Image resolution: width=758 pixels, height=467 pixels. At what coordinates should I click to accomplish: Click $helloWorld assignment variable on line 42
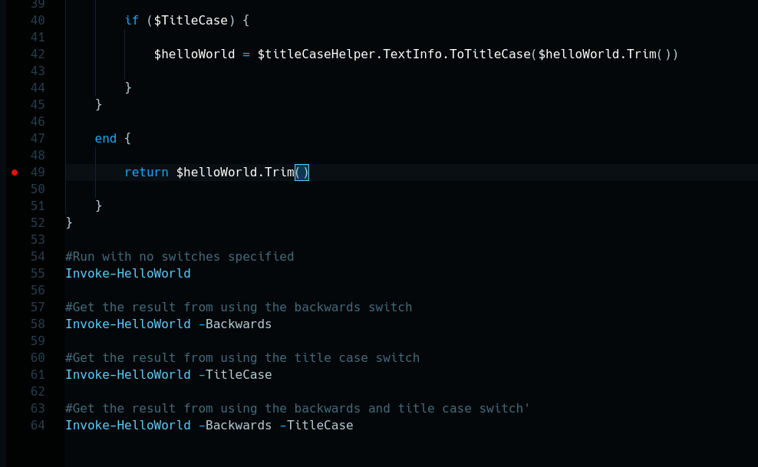click(x=194, y=54)
